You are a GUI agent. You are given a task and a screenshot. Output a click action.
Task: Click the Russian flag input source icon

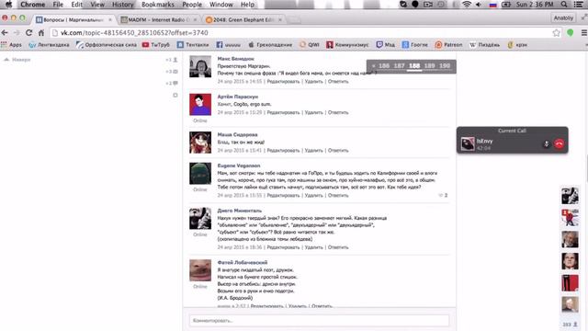pos(492,5)
